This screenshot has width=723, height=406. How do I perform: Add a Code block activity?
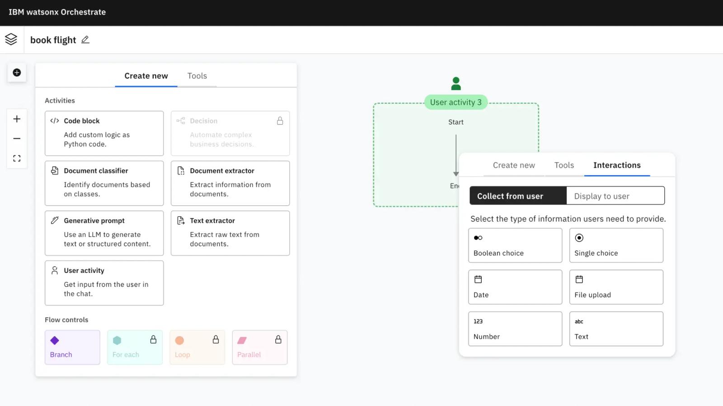point(104,134)
